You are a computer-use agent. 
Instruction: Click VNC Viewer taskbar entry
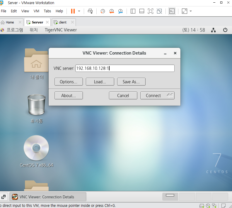[48, 197]
